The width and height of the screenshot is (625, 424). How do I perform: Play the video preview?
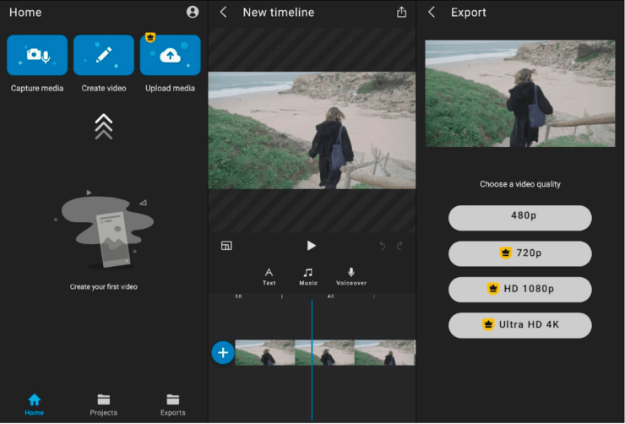[311, 246]
